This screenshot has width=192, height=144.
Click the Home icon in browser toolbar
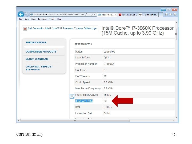tap(166, 14)
